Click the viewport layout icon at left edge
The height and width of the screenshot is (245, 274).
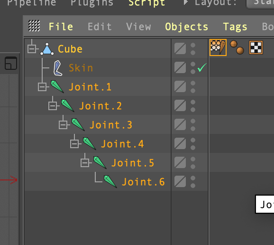coord(11,63)
